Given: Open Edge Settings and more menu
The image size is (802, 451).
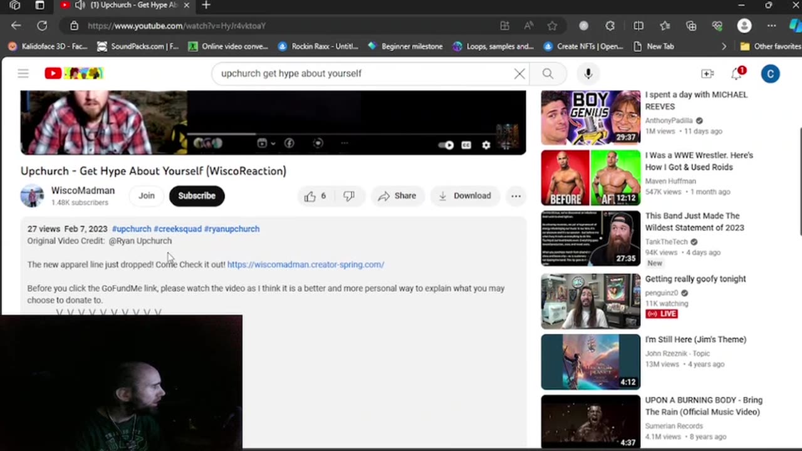Looking at the screenshot, I should click(771, 26).
